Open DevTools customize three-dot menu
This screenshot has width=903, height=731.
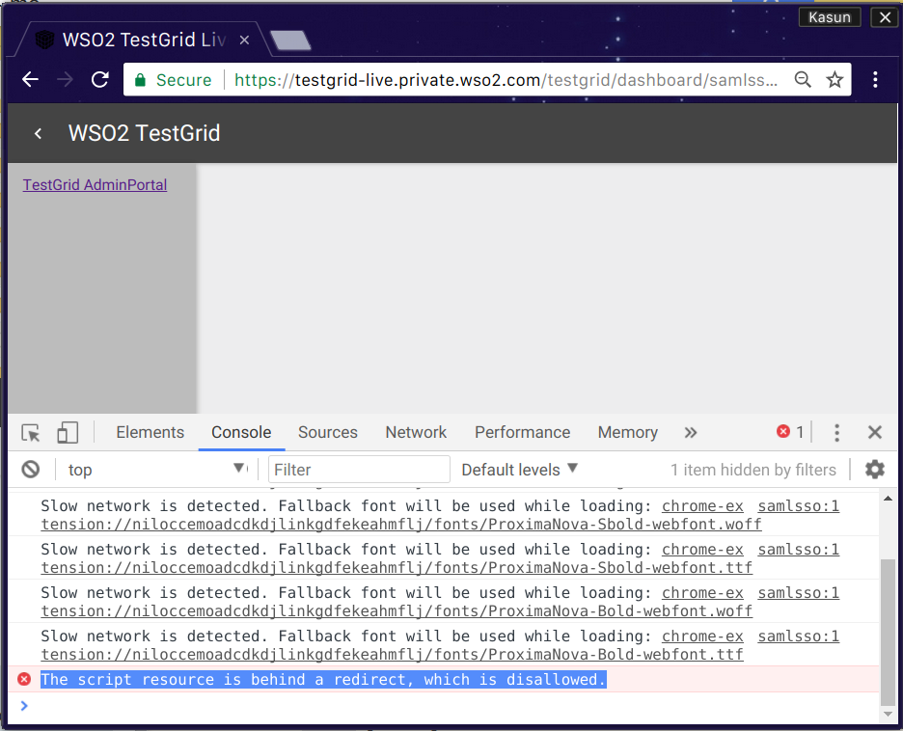click(836, 432)
